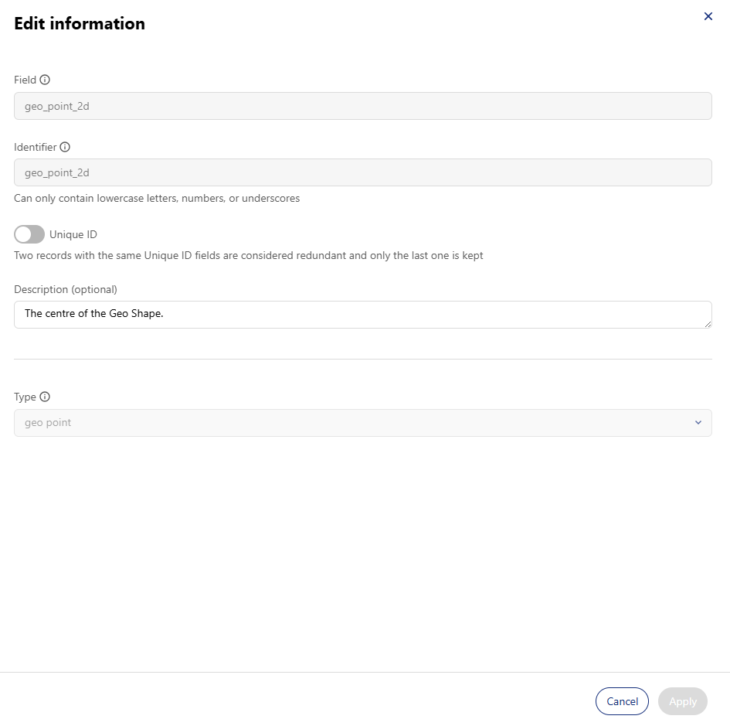The width and height of the screenshot is (730, 726).
Task: Click the "Unique ID" label text
Action: click(73, 234)
